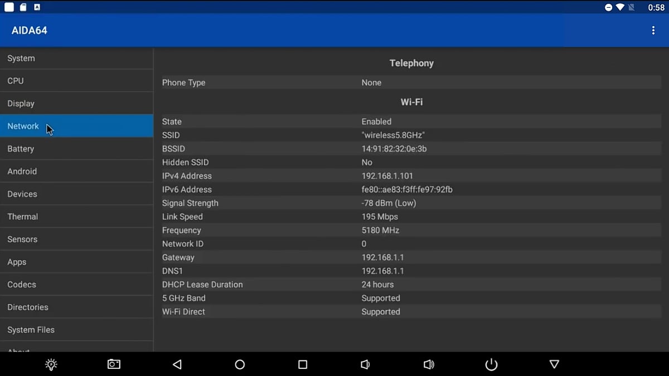
Task: Select the link speed 195 Mbps
Action: tap(380, 217)
